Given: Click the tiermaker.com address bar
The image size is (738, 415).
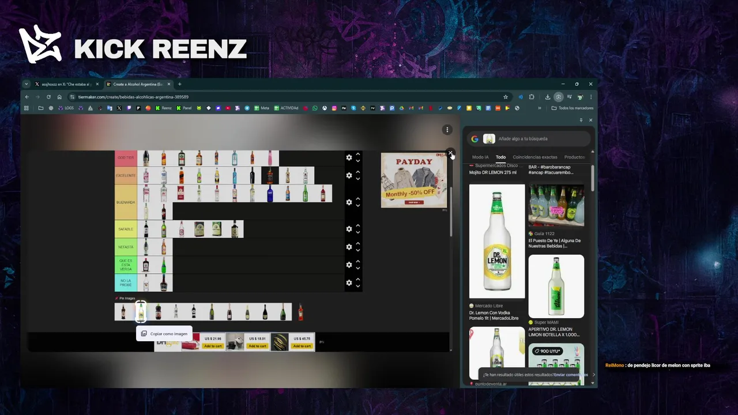Looking at the screenshot, I should point(288,97).
